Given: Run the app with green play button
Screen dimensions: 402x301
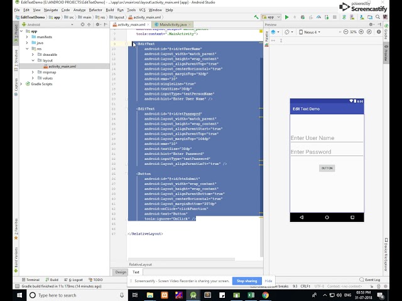Looking at the screenshot, I should 287,17.
